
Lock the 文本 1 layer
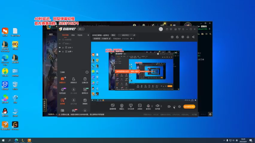click(x=63, y=47)
